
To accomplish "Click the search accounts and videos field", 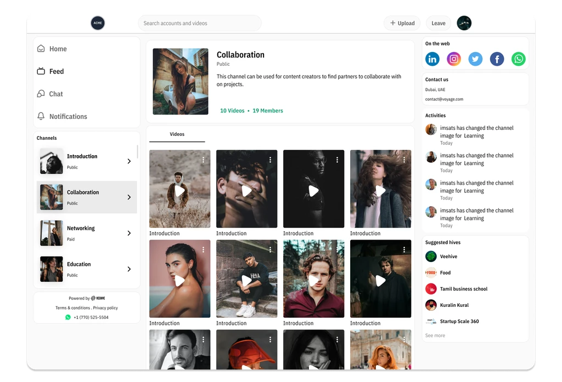I will point(199,23).
